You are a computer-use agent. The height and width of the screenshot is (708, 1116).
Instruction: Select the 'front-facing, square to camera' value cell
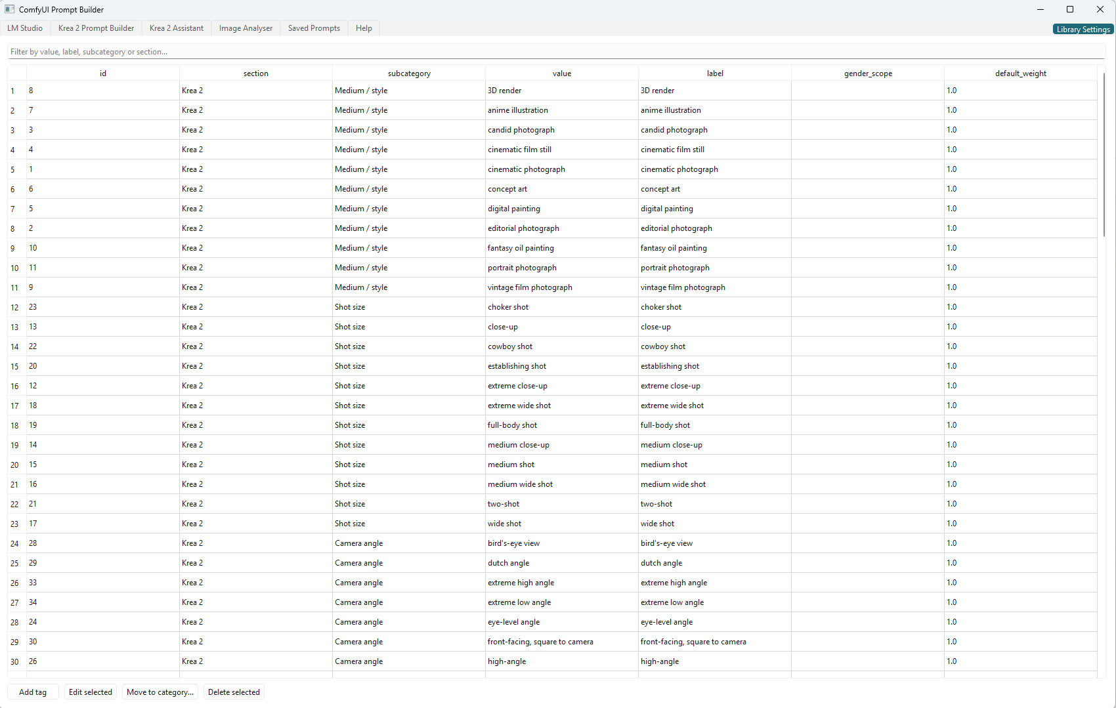point(562,642)
